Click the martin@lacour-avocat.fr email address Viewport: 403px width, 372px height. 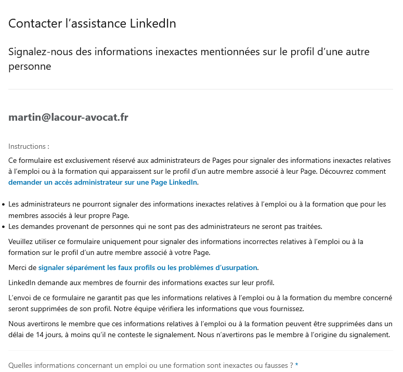tap(68, 117)
